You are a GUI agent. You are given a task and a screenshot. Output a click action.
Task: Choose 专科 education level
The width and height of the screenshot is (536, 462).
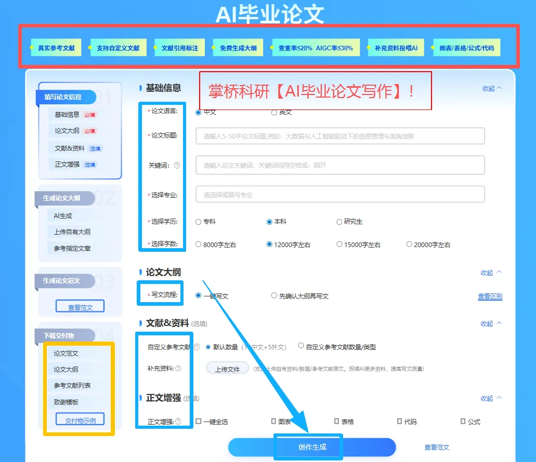point(198,222)
